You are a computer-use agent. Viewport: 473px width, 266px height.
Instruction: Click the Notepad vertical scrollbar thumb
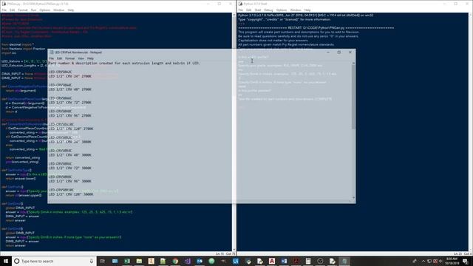pos(353,98)
